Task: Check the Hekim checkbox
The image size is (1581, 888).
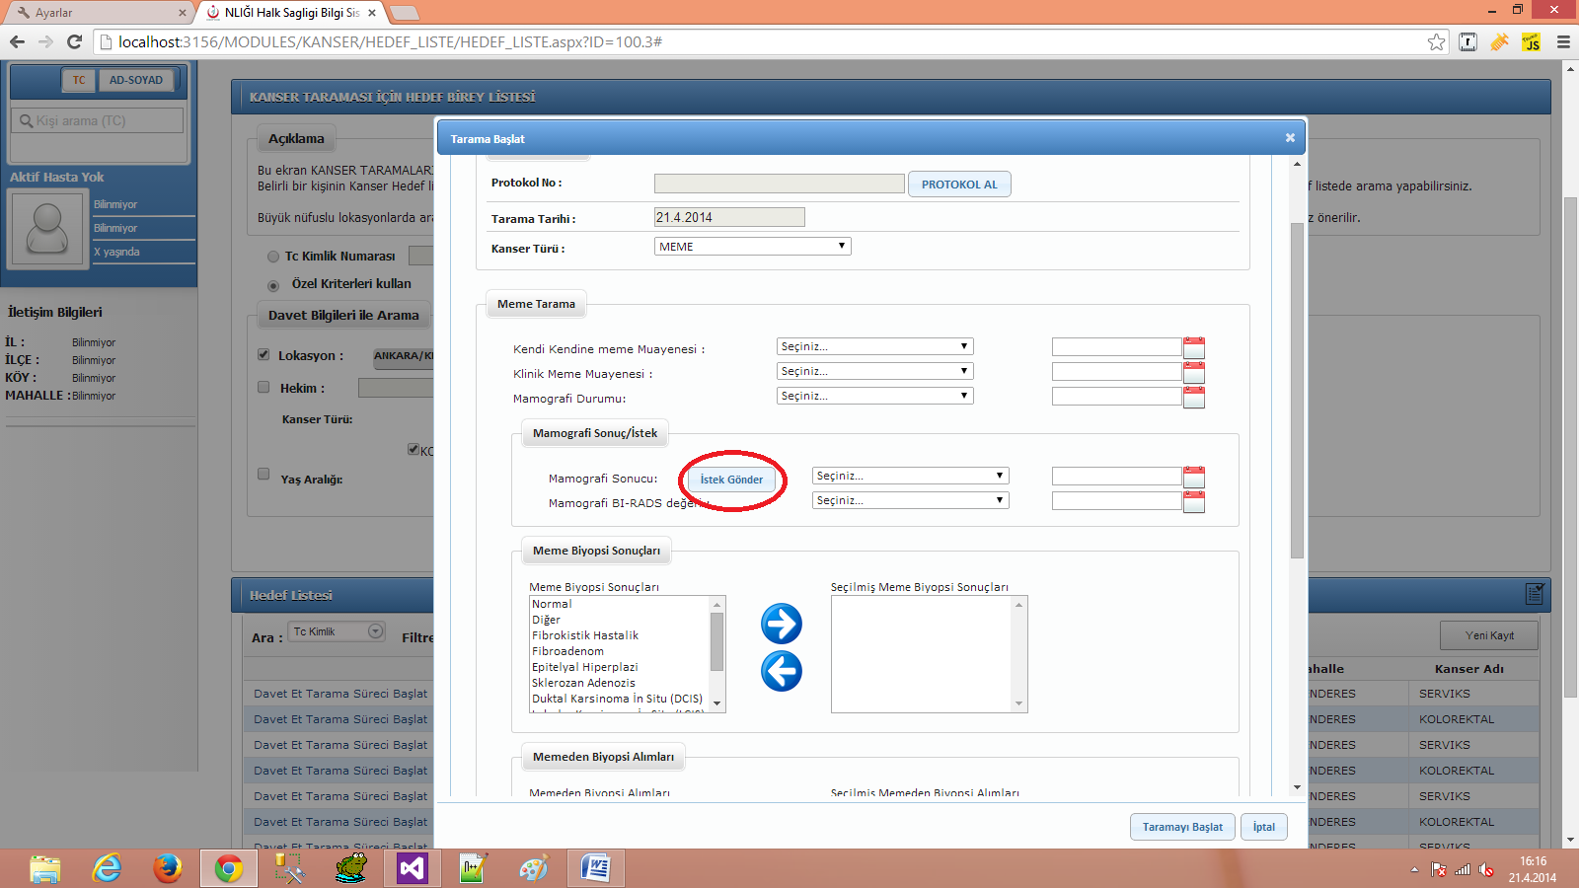Action: [263, 387]
